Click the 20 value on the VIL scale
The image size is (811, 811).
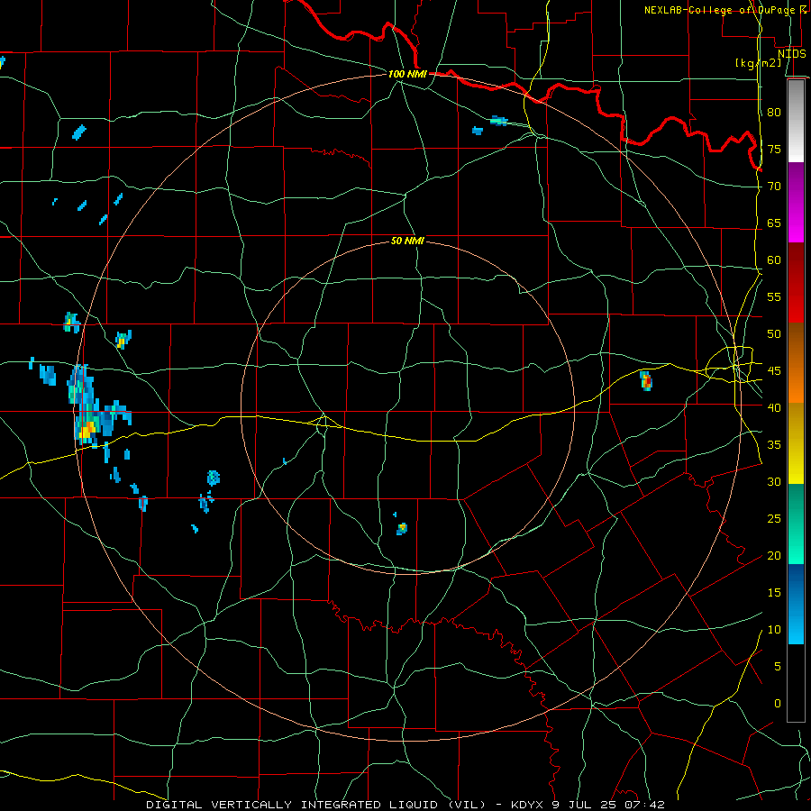click(x=774, y=555)
